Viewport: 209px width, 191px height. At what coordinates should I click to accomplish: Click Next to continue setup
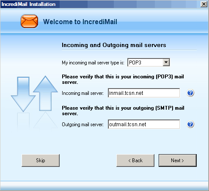point(178,161)
